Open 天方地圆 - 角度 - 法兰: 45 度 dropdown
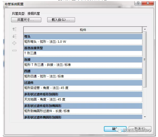This screenshot has width=158, height=137. click(x=83, y=99)
